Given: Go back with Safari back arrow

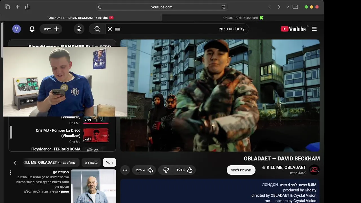Looking at the screenshot, I should tap(269, 7).
